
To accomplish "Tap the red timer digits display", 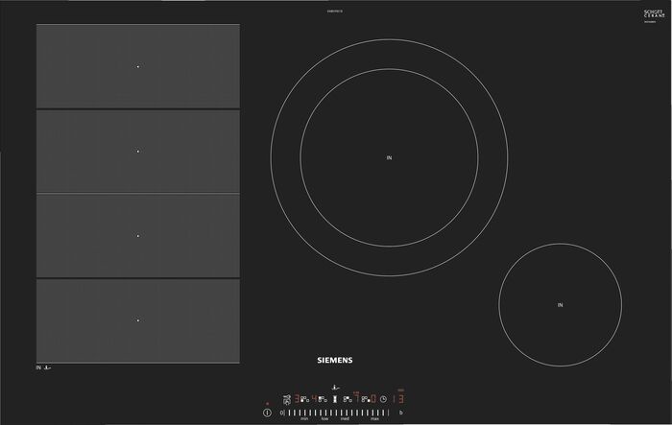I will pyautogui.click(x=399, y=398).
